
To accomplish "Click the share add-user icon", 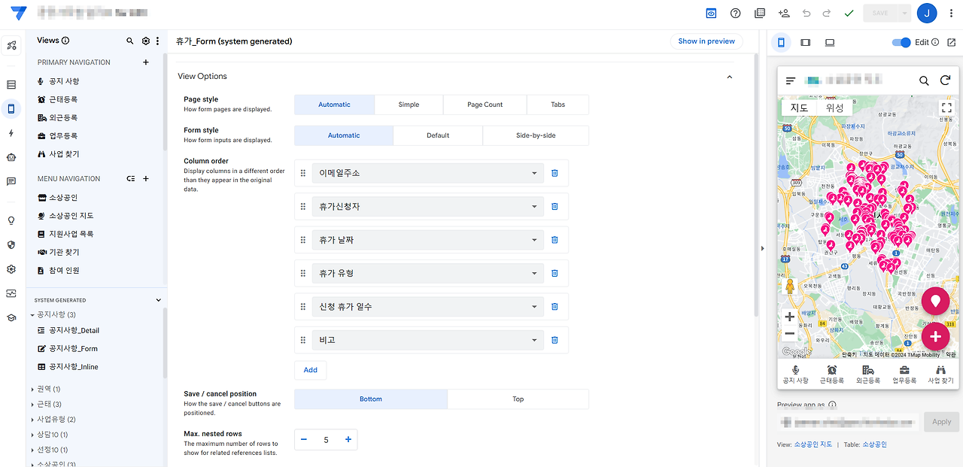I will pos(784,14).
